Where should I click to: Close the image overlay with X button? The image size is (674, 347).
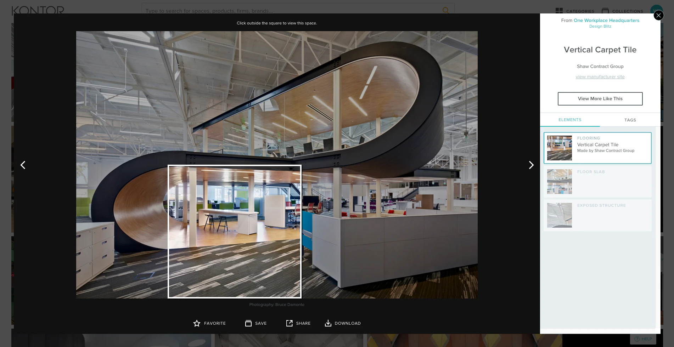click(658, 16)
